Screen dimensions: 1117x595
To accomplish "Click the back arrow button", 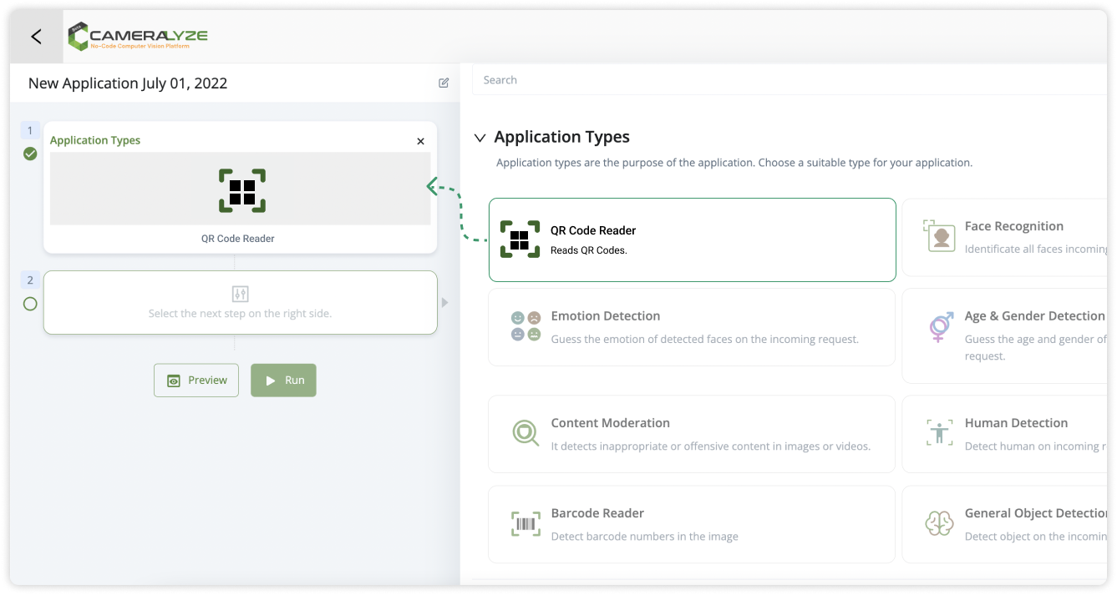I will pyautogui.click(x=36, y=37).
